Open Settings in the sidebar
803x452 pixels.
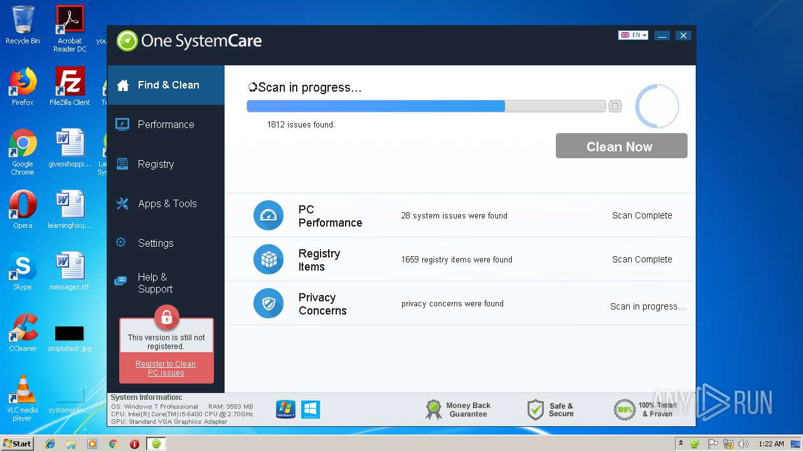166,243
